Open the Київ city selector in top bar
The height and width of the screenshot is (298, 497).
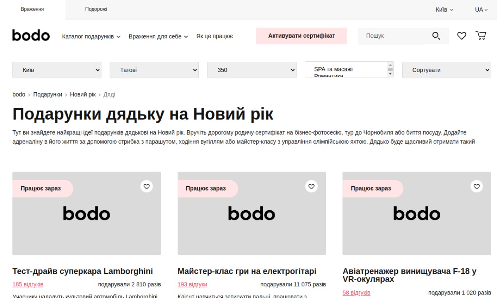(x=444, y=10)
